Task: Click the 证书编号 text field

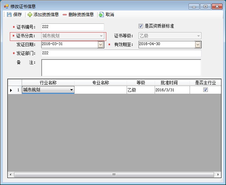Action: pos(72,27)
